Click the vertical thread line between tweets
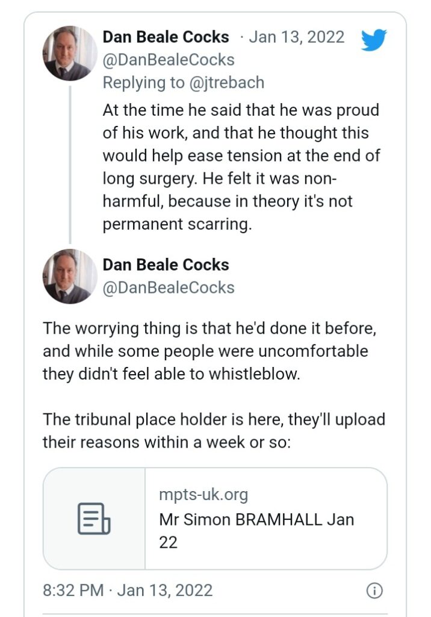Viewport: 431px width, 617px height. 70,163
